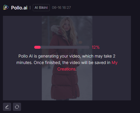Viewport: 140px width, 113px height.
Task: Click the pencil edit icon button
Action: tap(7, 107)
